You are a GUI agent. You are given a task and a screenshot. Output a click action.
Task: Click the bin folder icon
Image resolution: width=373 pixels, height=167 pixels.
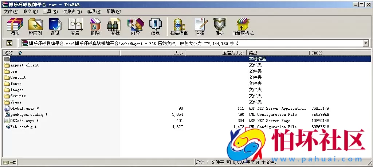7,71
